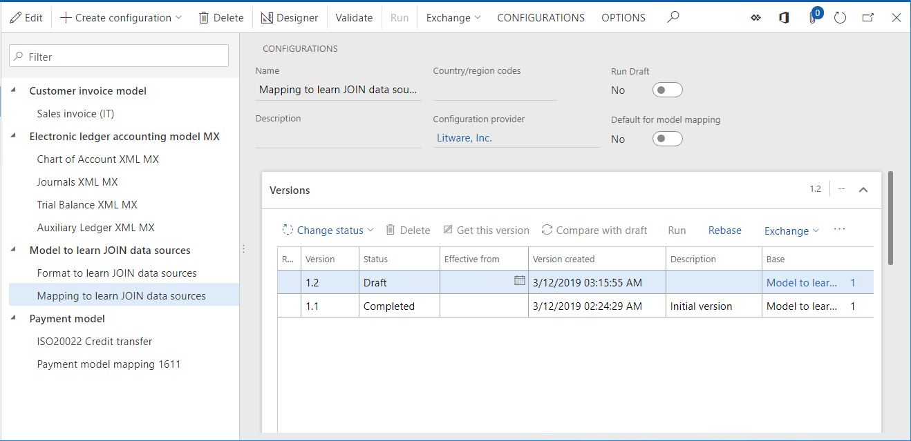Click the Version column header

(x=330, y=259)
